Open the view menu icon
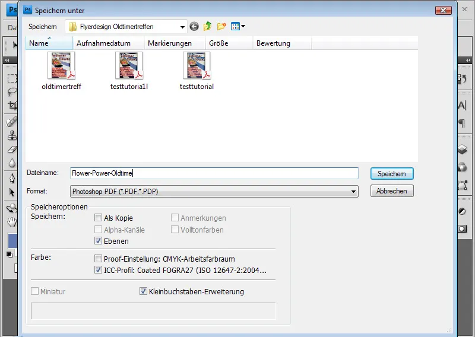The width and height of the screenshot is (475, 337). click(x=238, y=26)
